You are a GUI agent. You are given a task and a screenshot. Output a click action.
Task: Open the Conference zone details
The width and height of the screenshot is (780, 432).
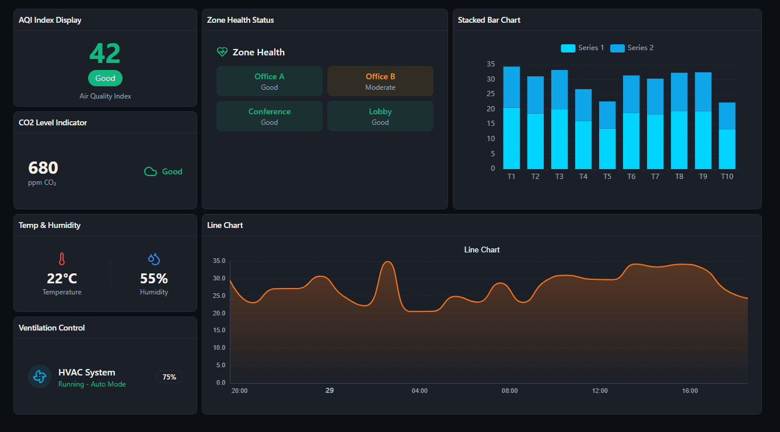[x=269, y=115]
